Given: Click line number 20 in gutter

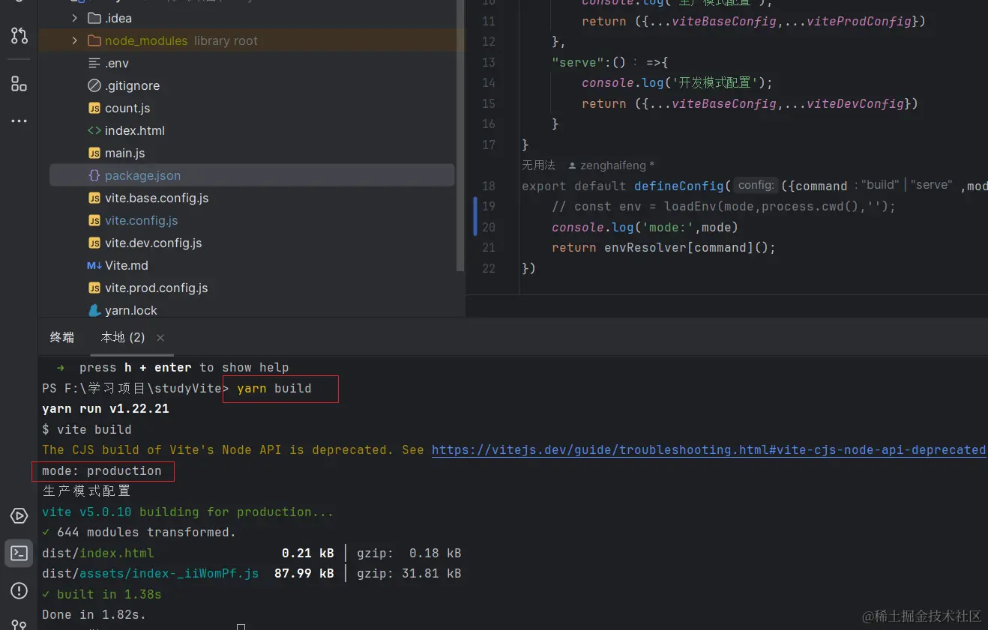Looking at the screenshot, I should pyautogui.click(x=488, y=227).
